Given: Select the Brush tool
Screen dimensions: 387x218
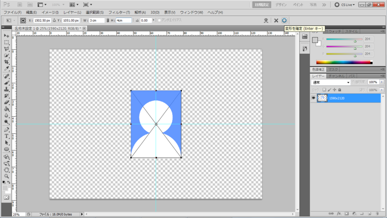Looking at the screenshot, I should pos(6,83).
